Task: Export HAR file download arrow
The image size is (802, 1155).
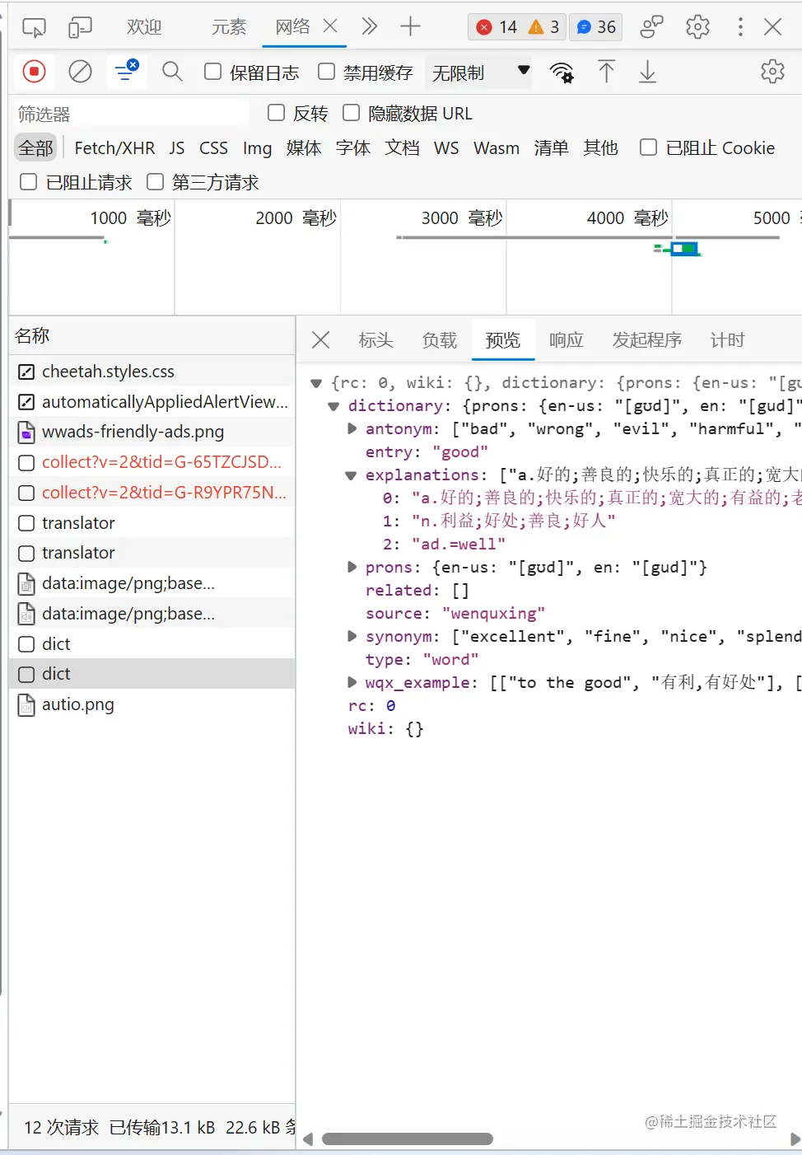Action: [x=648, y=72]
